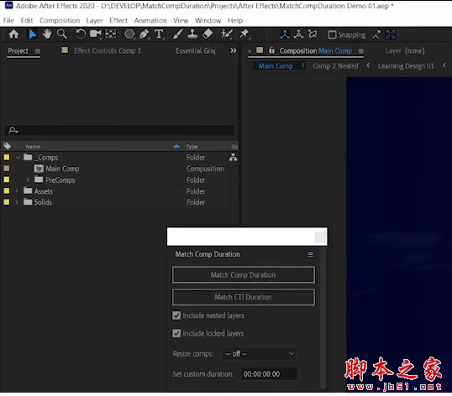The width and height of the screenshot is (452, 396).
Task: Click the Set custom duration timecode field
Action: [x=269, y=374]
